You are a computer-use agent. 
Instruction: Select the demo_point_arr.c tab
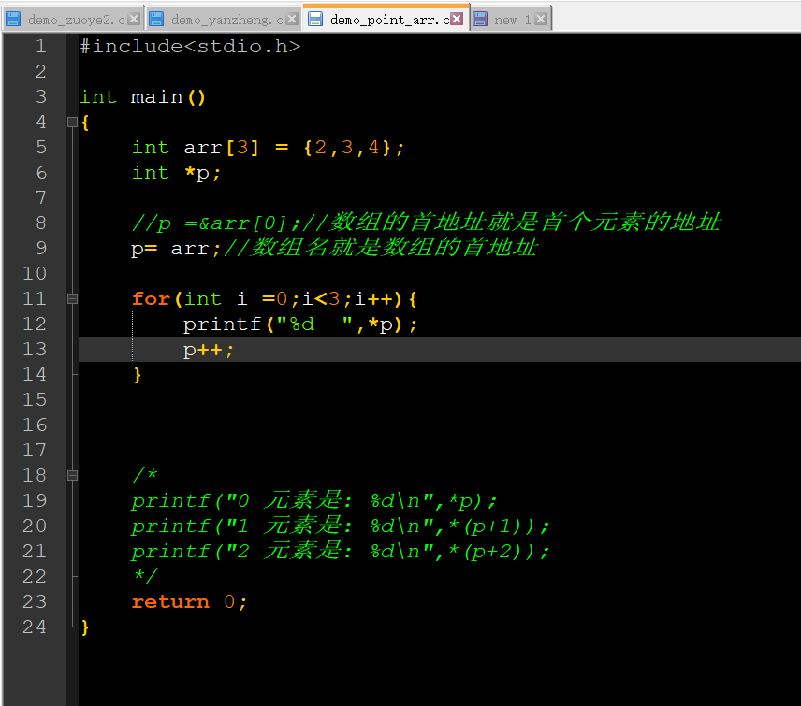coord(386,19)
